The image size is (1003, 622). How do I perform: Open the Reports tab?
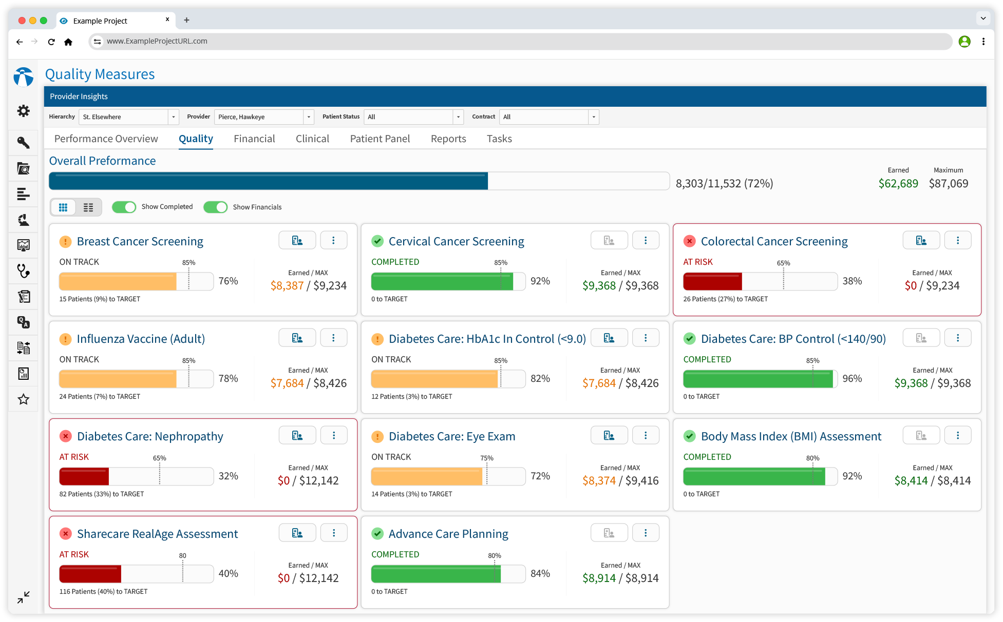[x=448, y=139]
